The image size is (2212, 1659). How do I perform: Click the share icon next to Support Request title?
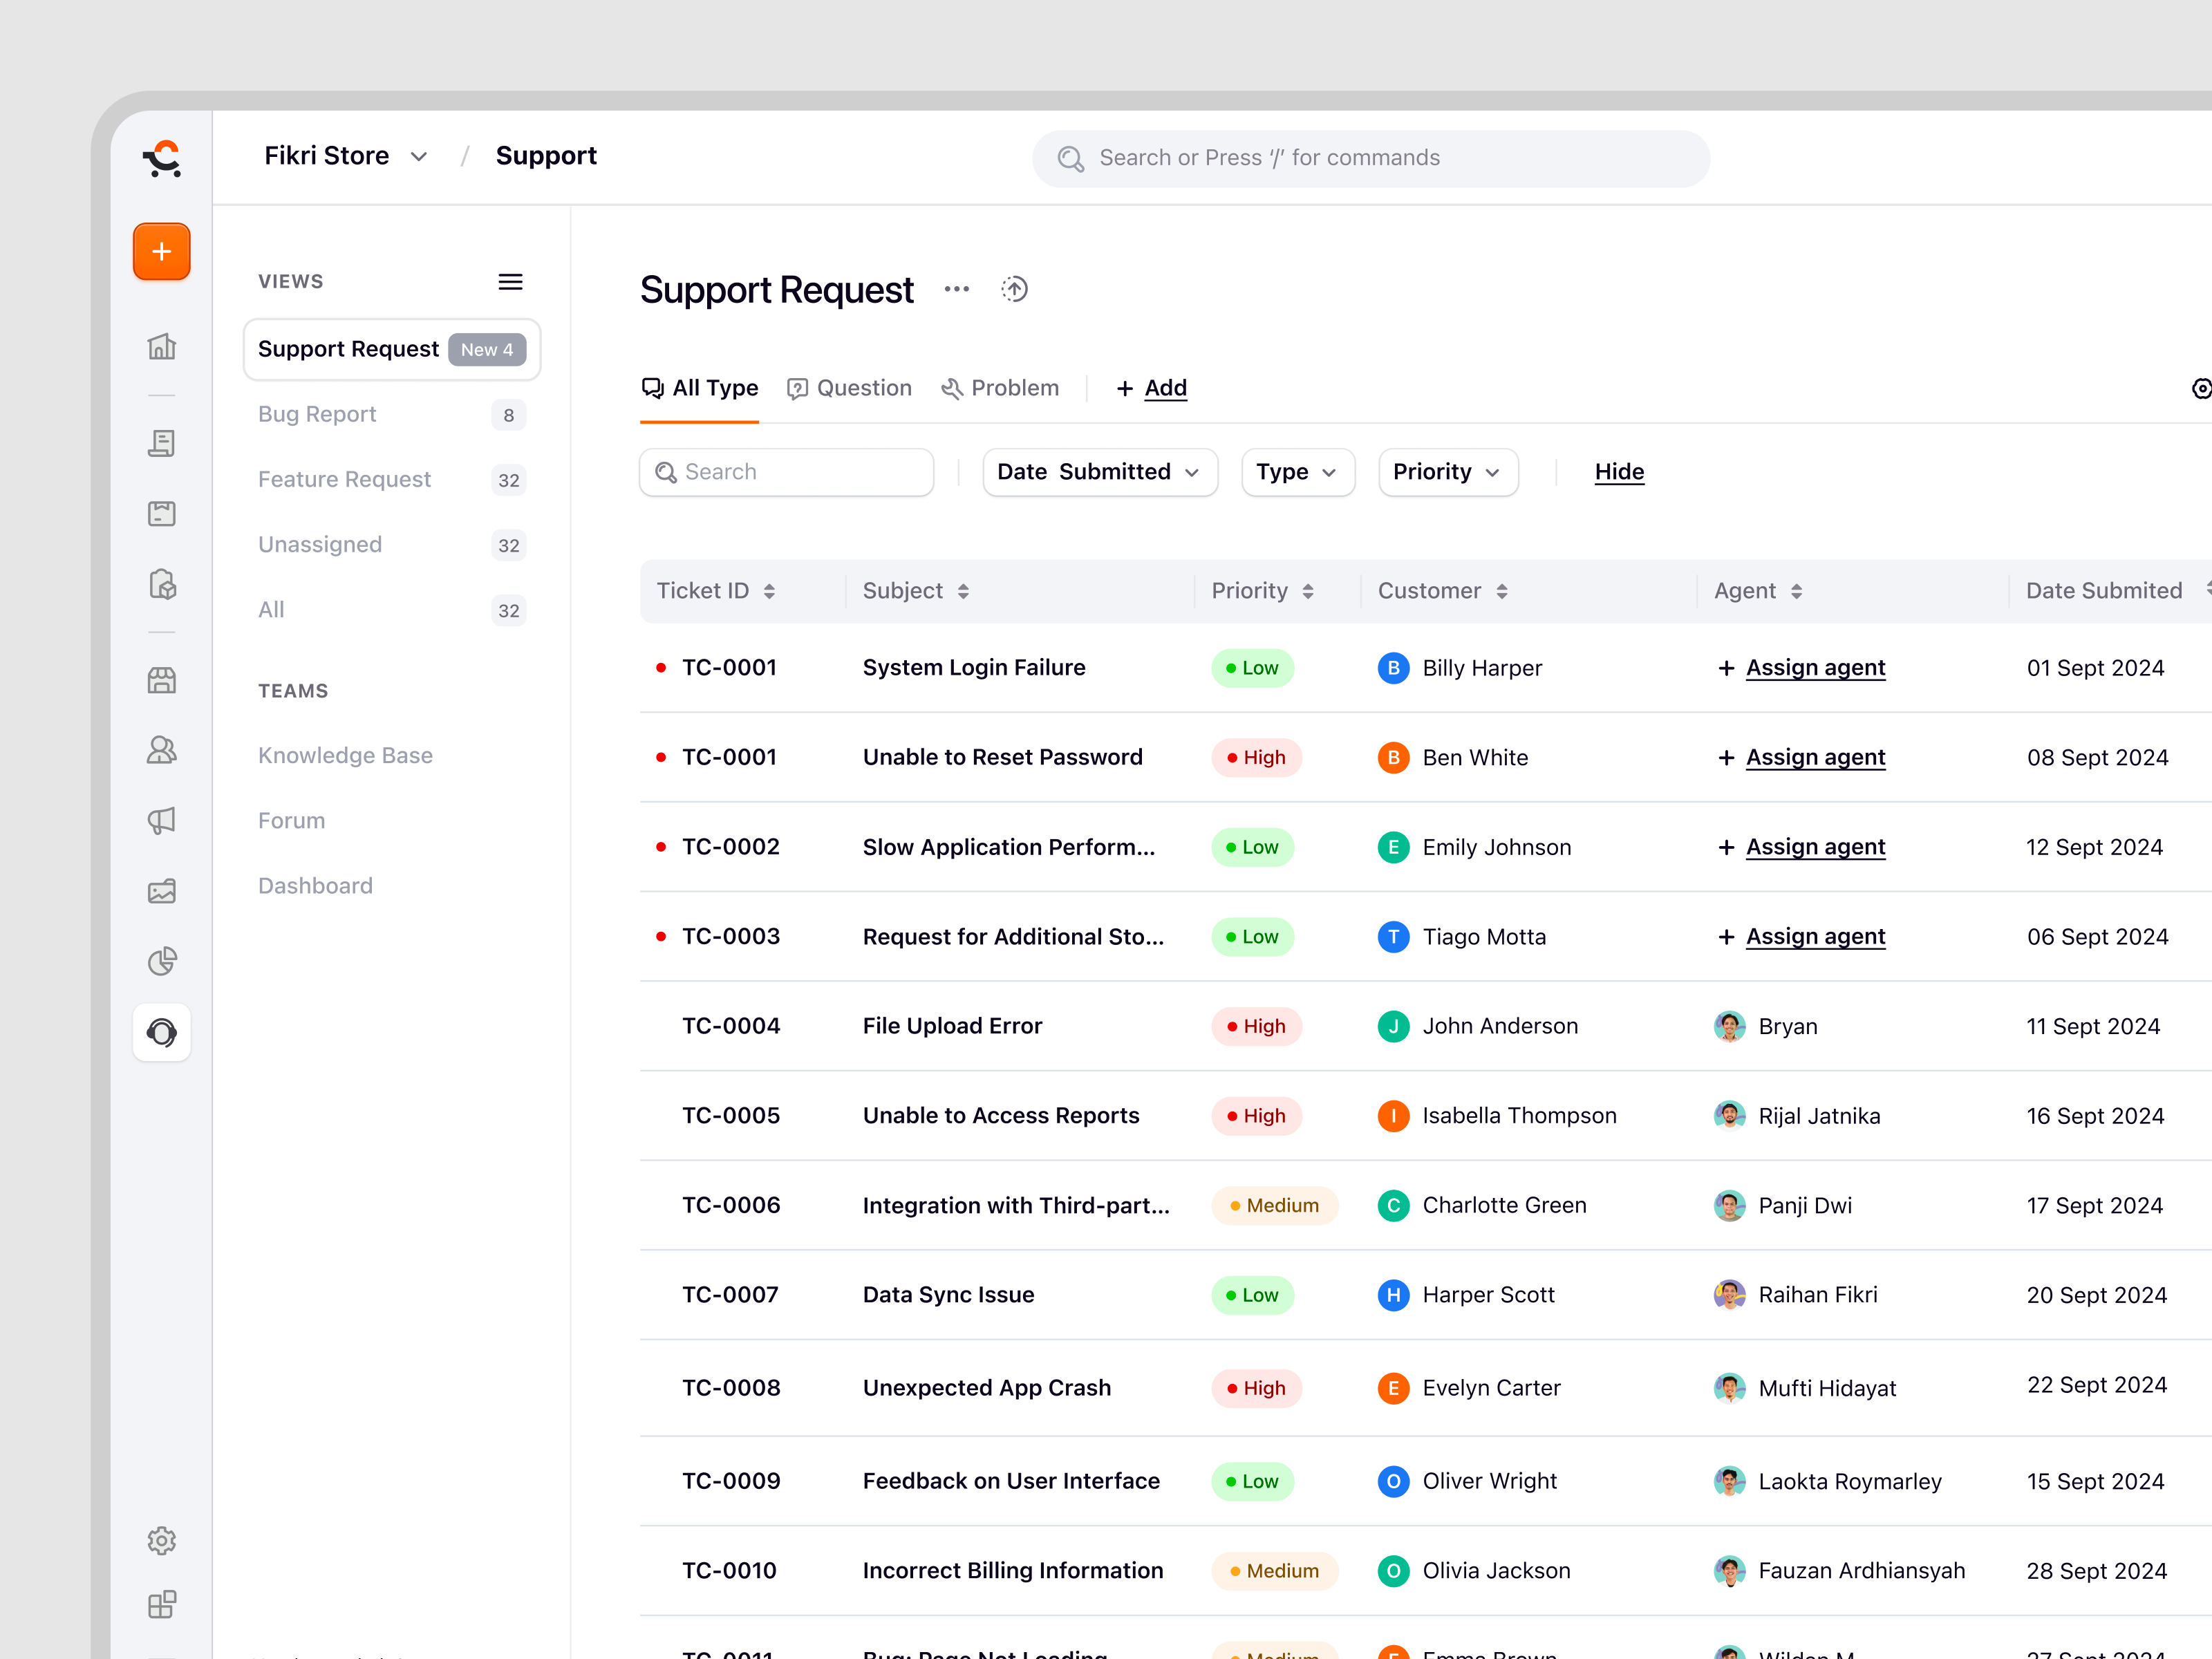coord(1014,289)
